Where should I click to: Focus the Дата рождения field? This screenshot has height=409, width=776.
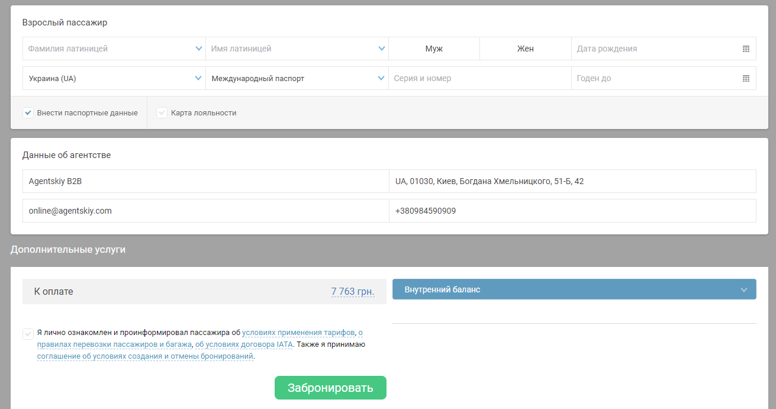(x=654, y=49)
